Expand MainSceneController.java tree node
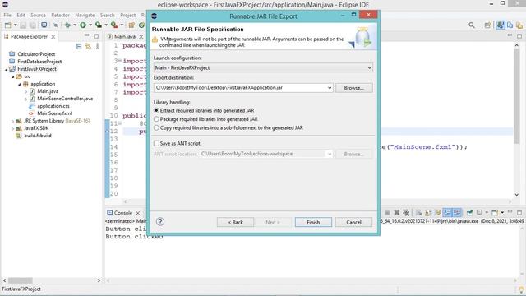Image resolution: width=526 pixels, height=296 pixels. (x=25, y=99)
